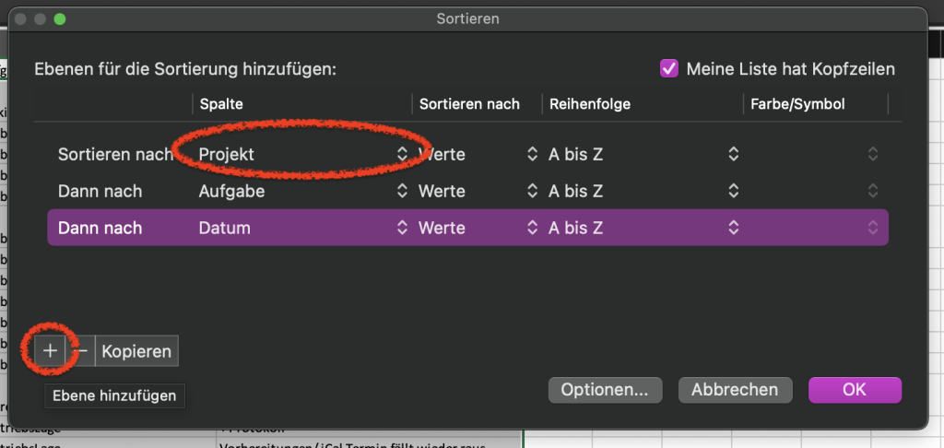Confirm sorting with OK
The image size is (944, 448).
(854, 390)
